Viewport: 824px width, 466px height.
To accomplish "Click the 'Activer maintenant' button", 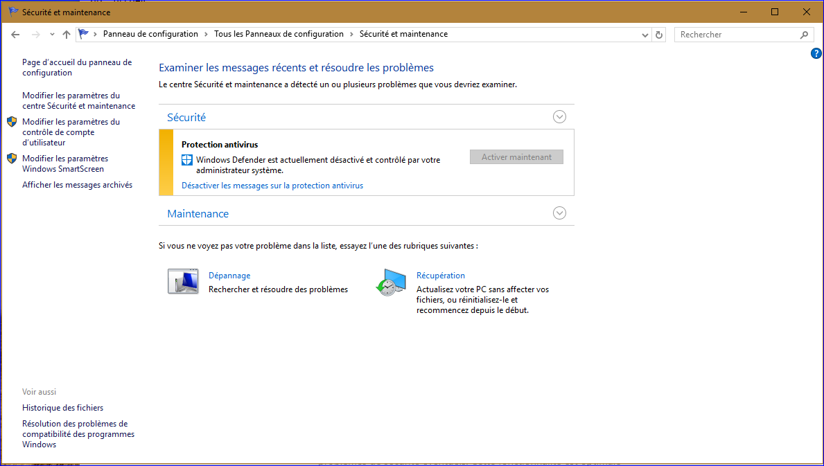I will (516, 157).
